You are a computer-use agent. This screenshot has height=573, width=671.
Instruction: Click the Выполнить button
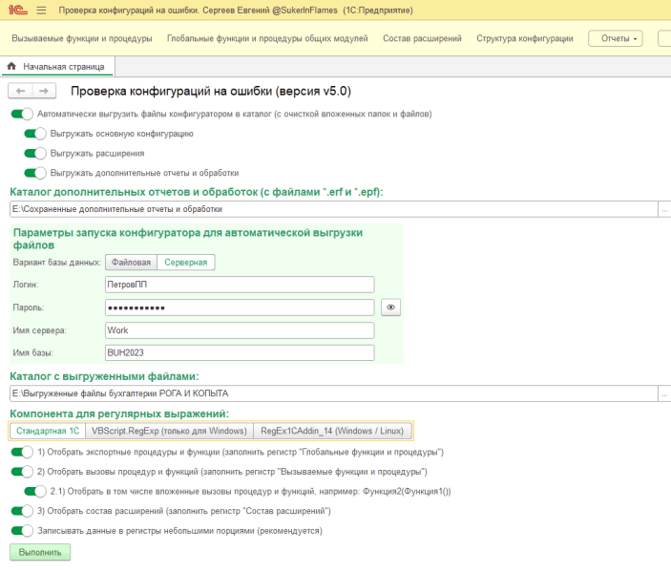pos(40,552)
